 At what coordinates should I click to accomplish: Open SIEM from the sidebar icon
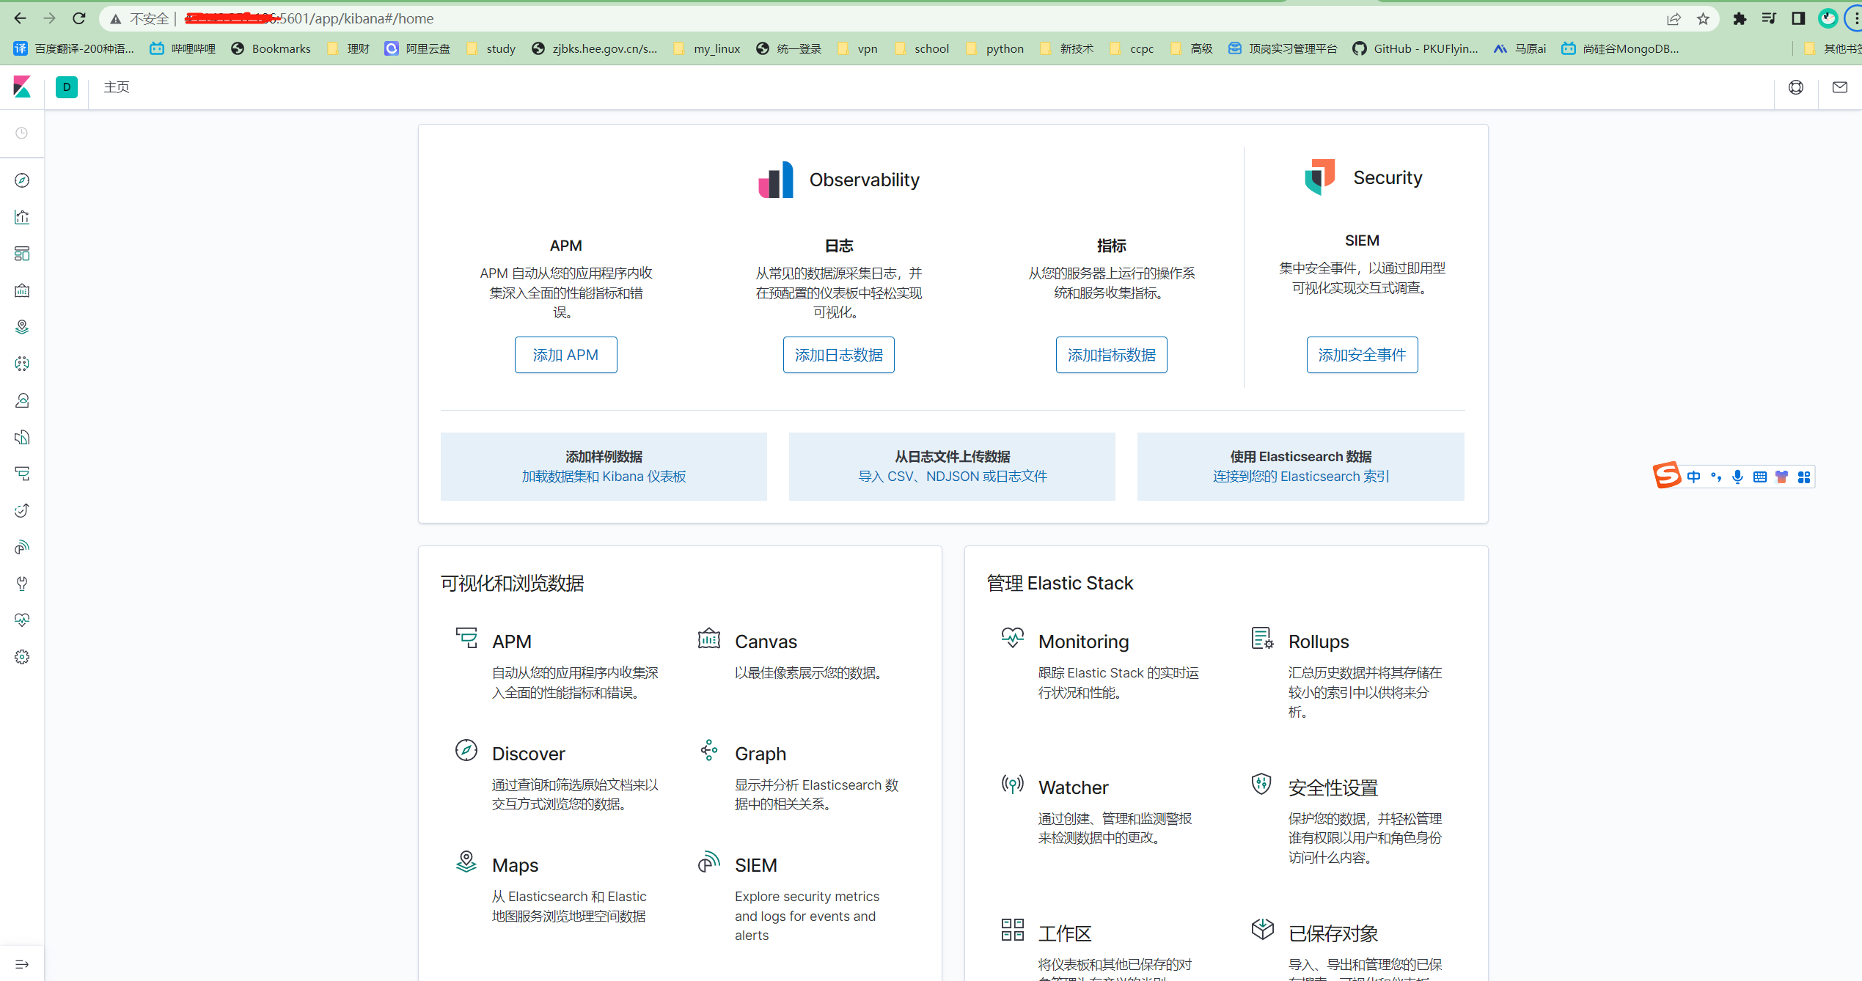point(22,547)
